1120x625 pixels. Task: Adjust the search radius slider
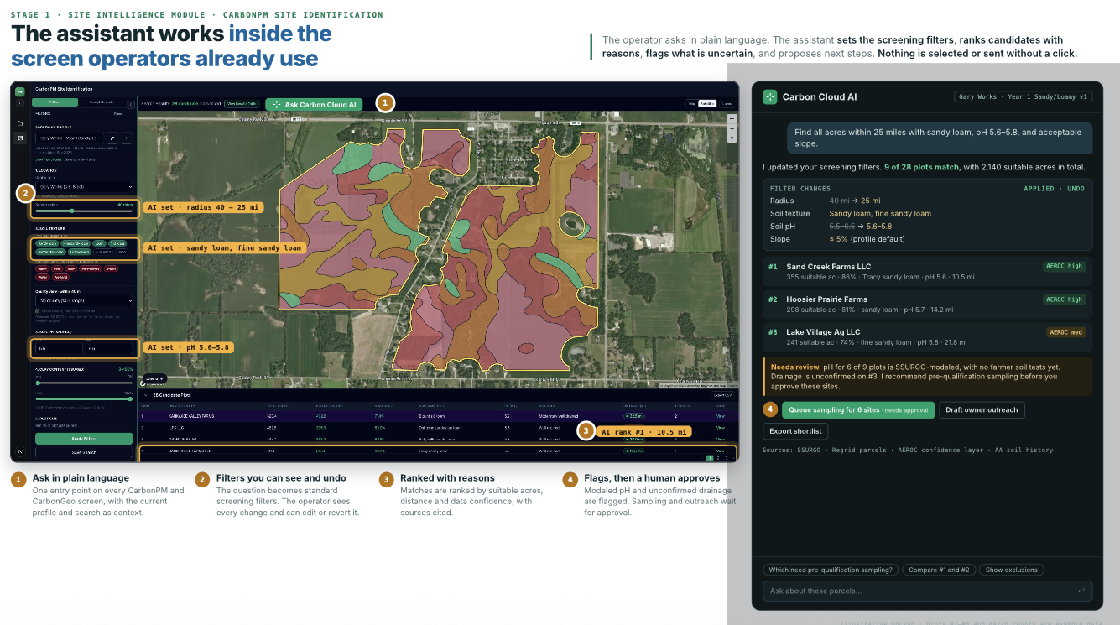[84, 211]
